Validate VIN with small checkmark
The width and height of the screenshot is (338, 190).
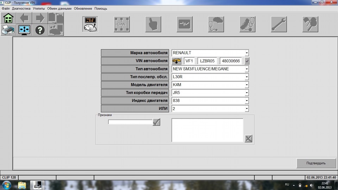(x=247, y=61)
